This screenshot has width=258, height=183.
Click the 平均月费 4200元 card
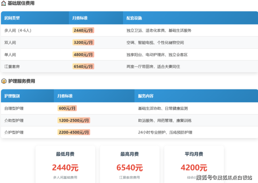point(194,164)
